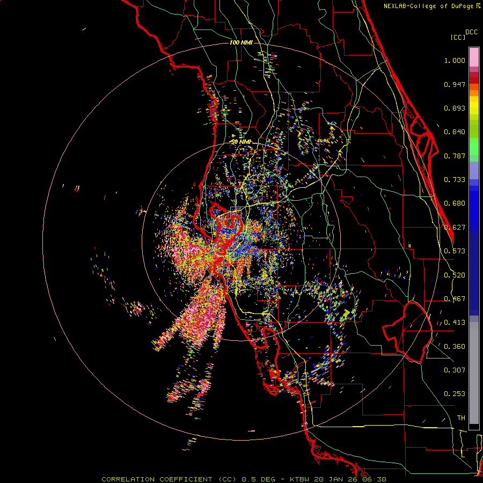Click the pink swatch at top of color bar
The image size is (483, 483).
pyautogui.click(x=474, y=57)
